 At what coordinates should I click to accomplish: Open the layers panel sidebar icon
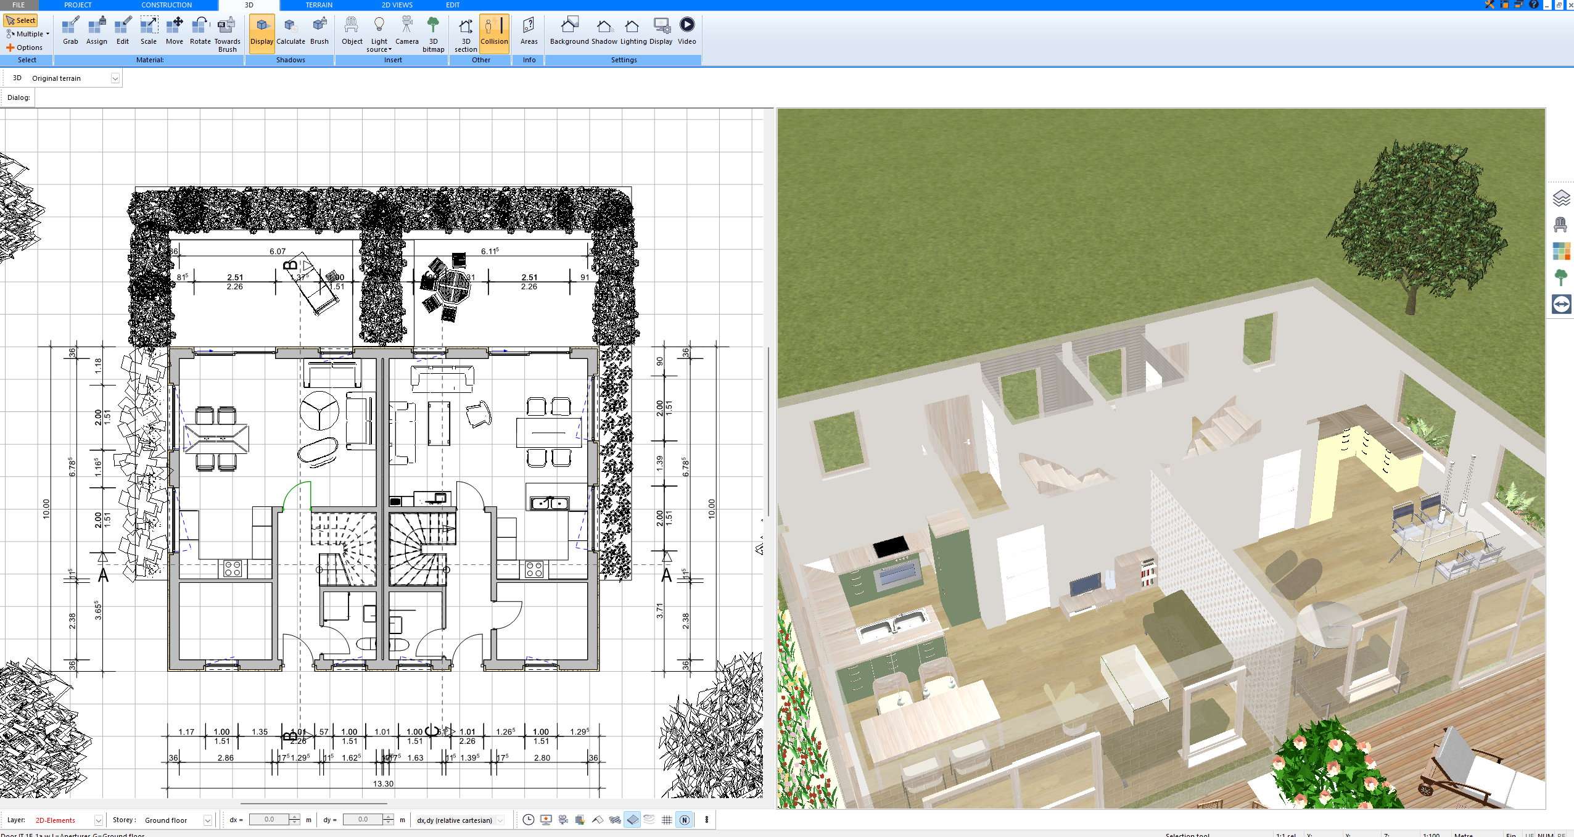(1561, 199)
